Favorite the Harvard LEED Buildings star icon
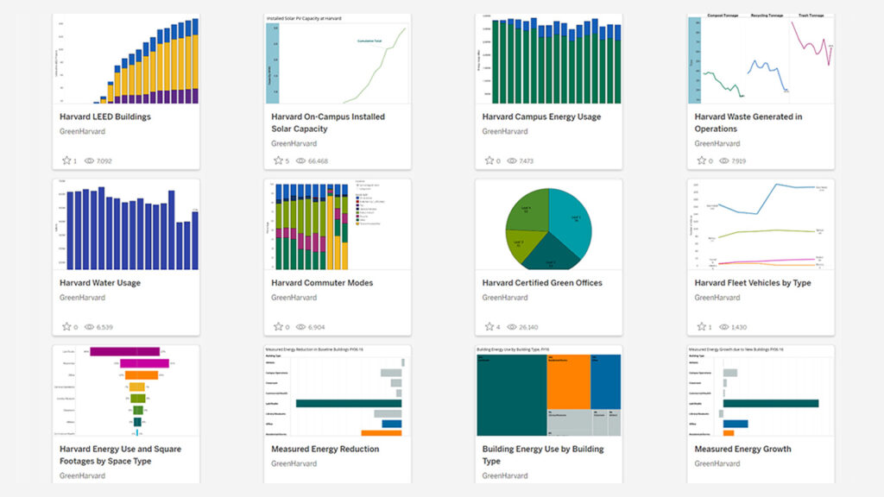This screenshot has width=884, height=497. [66, 160]
